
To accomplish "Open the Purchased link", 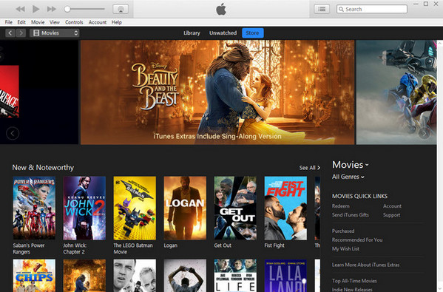I will [343, 231].
